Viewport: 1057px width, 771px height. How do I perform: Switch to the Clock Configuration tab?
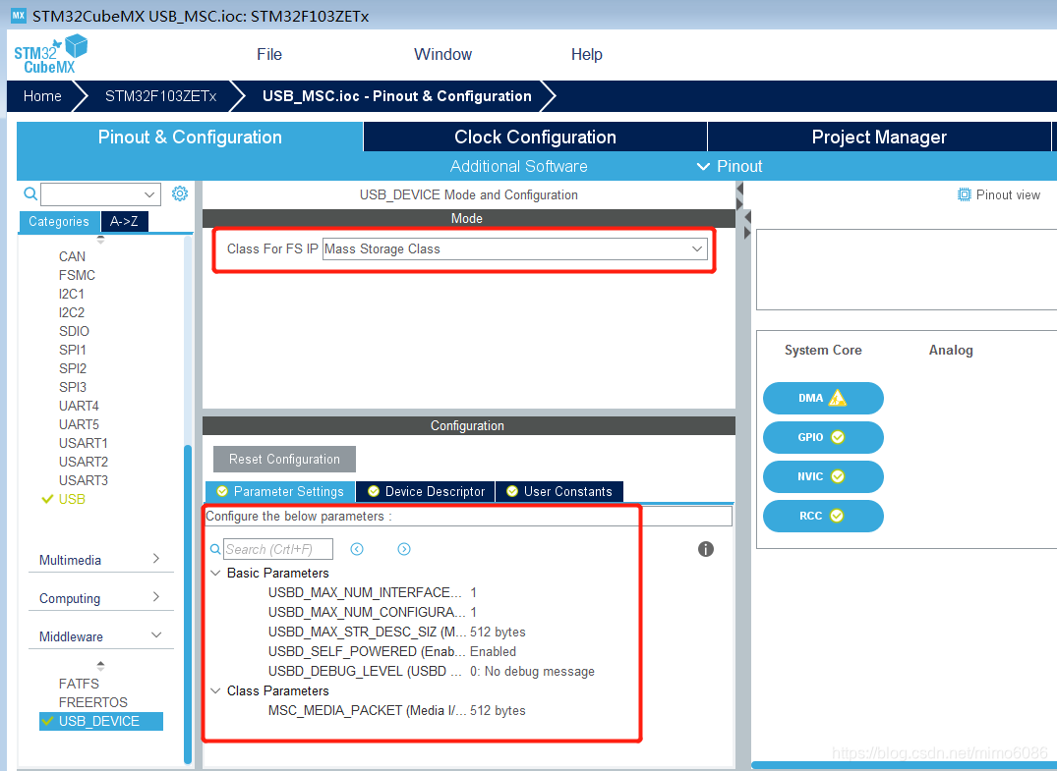[x=535, y=137]
